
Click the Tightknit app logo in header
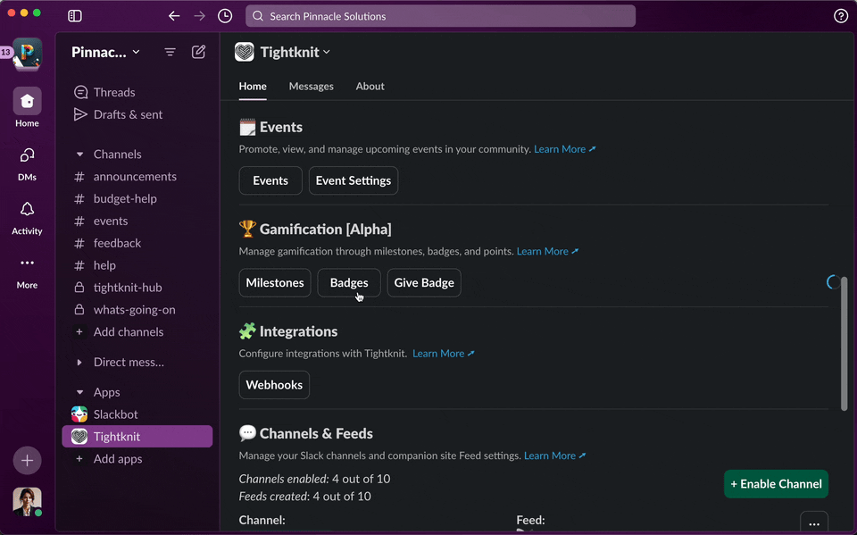[x=245, y=52]
